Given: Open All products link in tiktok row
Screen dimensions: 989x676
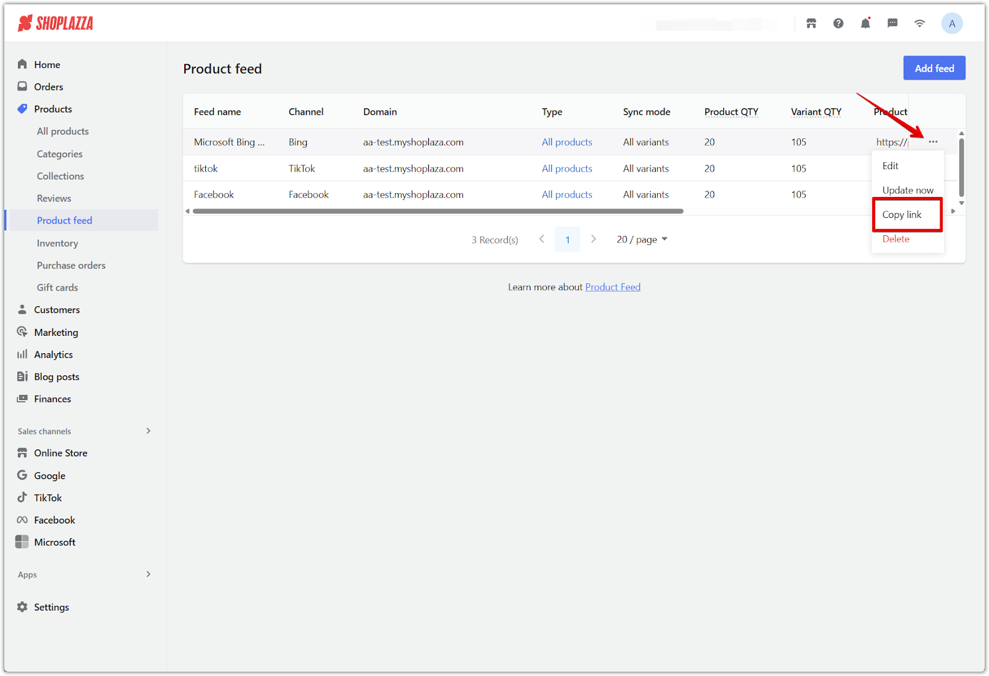Looking at the screenshot, I should [567, 169].
